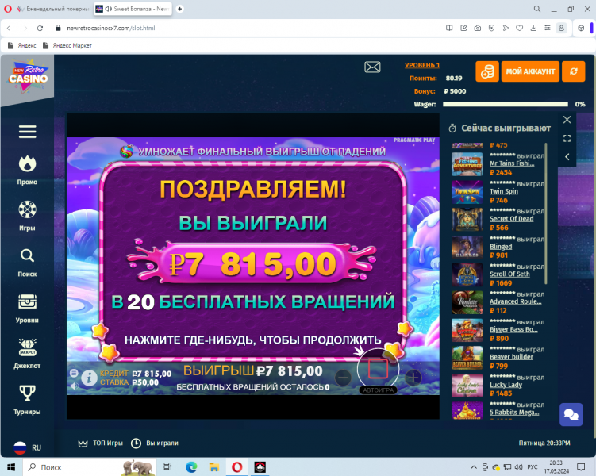Switch the game to fullscreen
Screen dimensions: 596x476
567,138
